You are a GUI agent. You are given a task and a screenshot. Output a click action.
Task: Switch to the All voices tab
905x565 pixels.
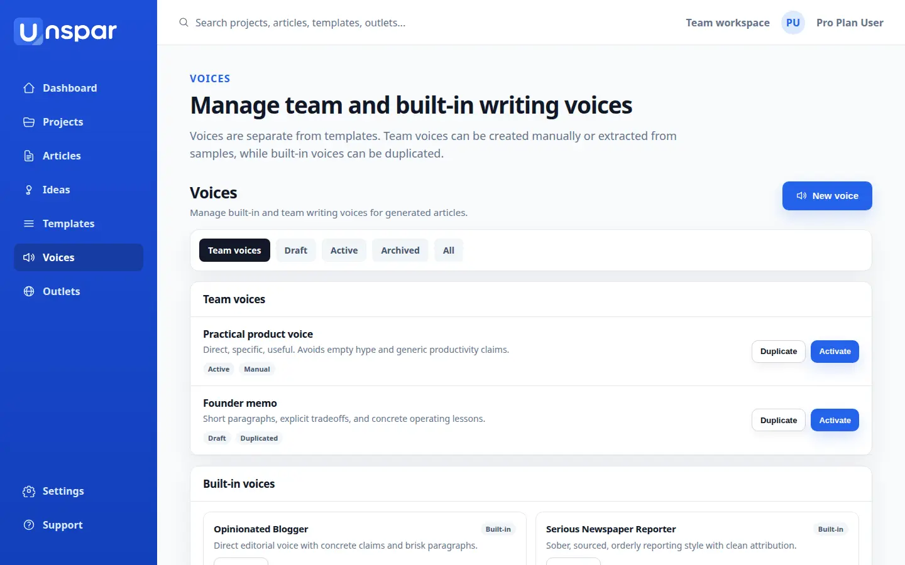click(x=449, y=250)
